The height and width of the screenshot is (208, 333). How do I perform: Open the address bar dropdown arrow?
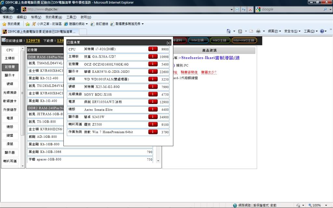tap(232, 9)
